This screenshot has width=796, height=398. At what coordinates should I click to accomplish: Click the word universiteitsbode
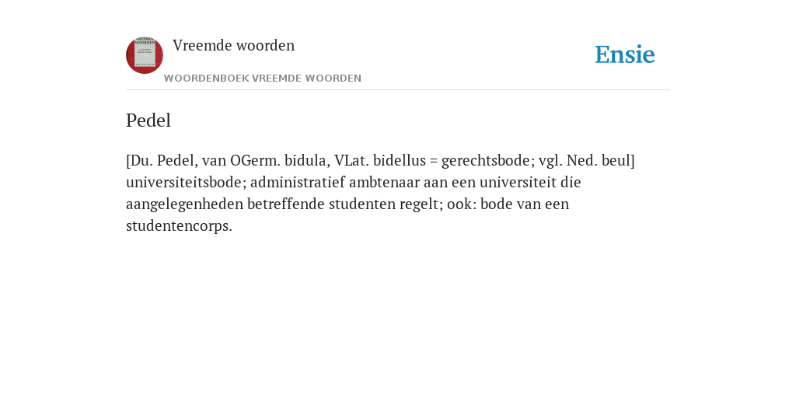point(186,182)
